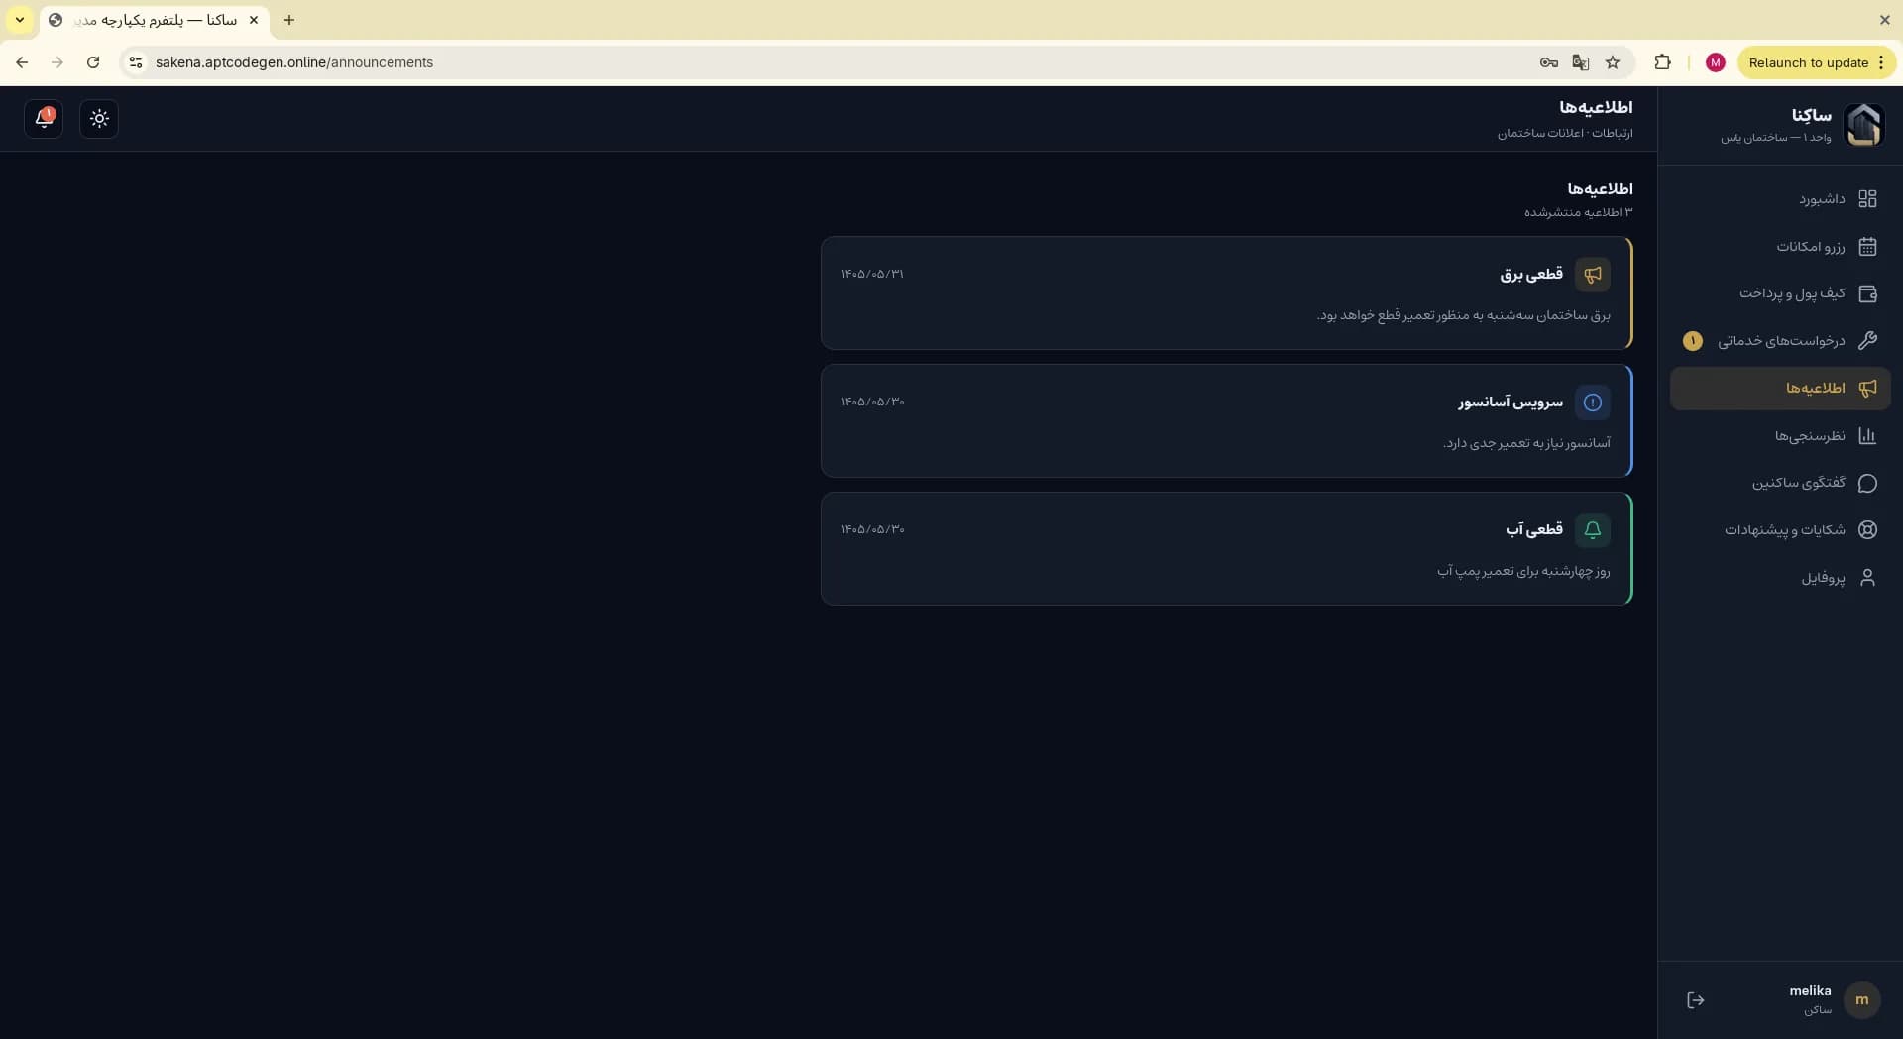
Task: Click the info icon on سرویس آسانسور card
Action: coord(1593,403)
